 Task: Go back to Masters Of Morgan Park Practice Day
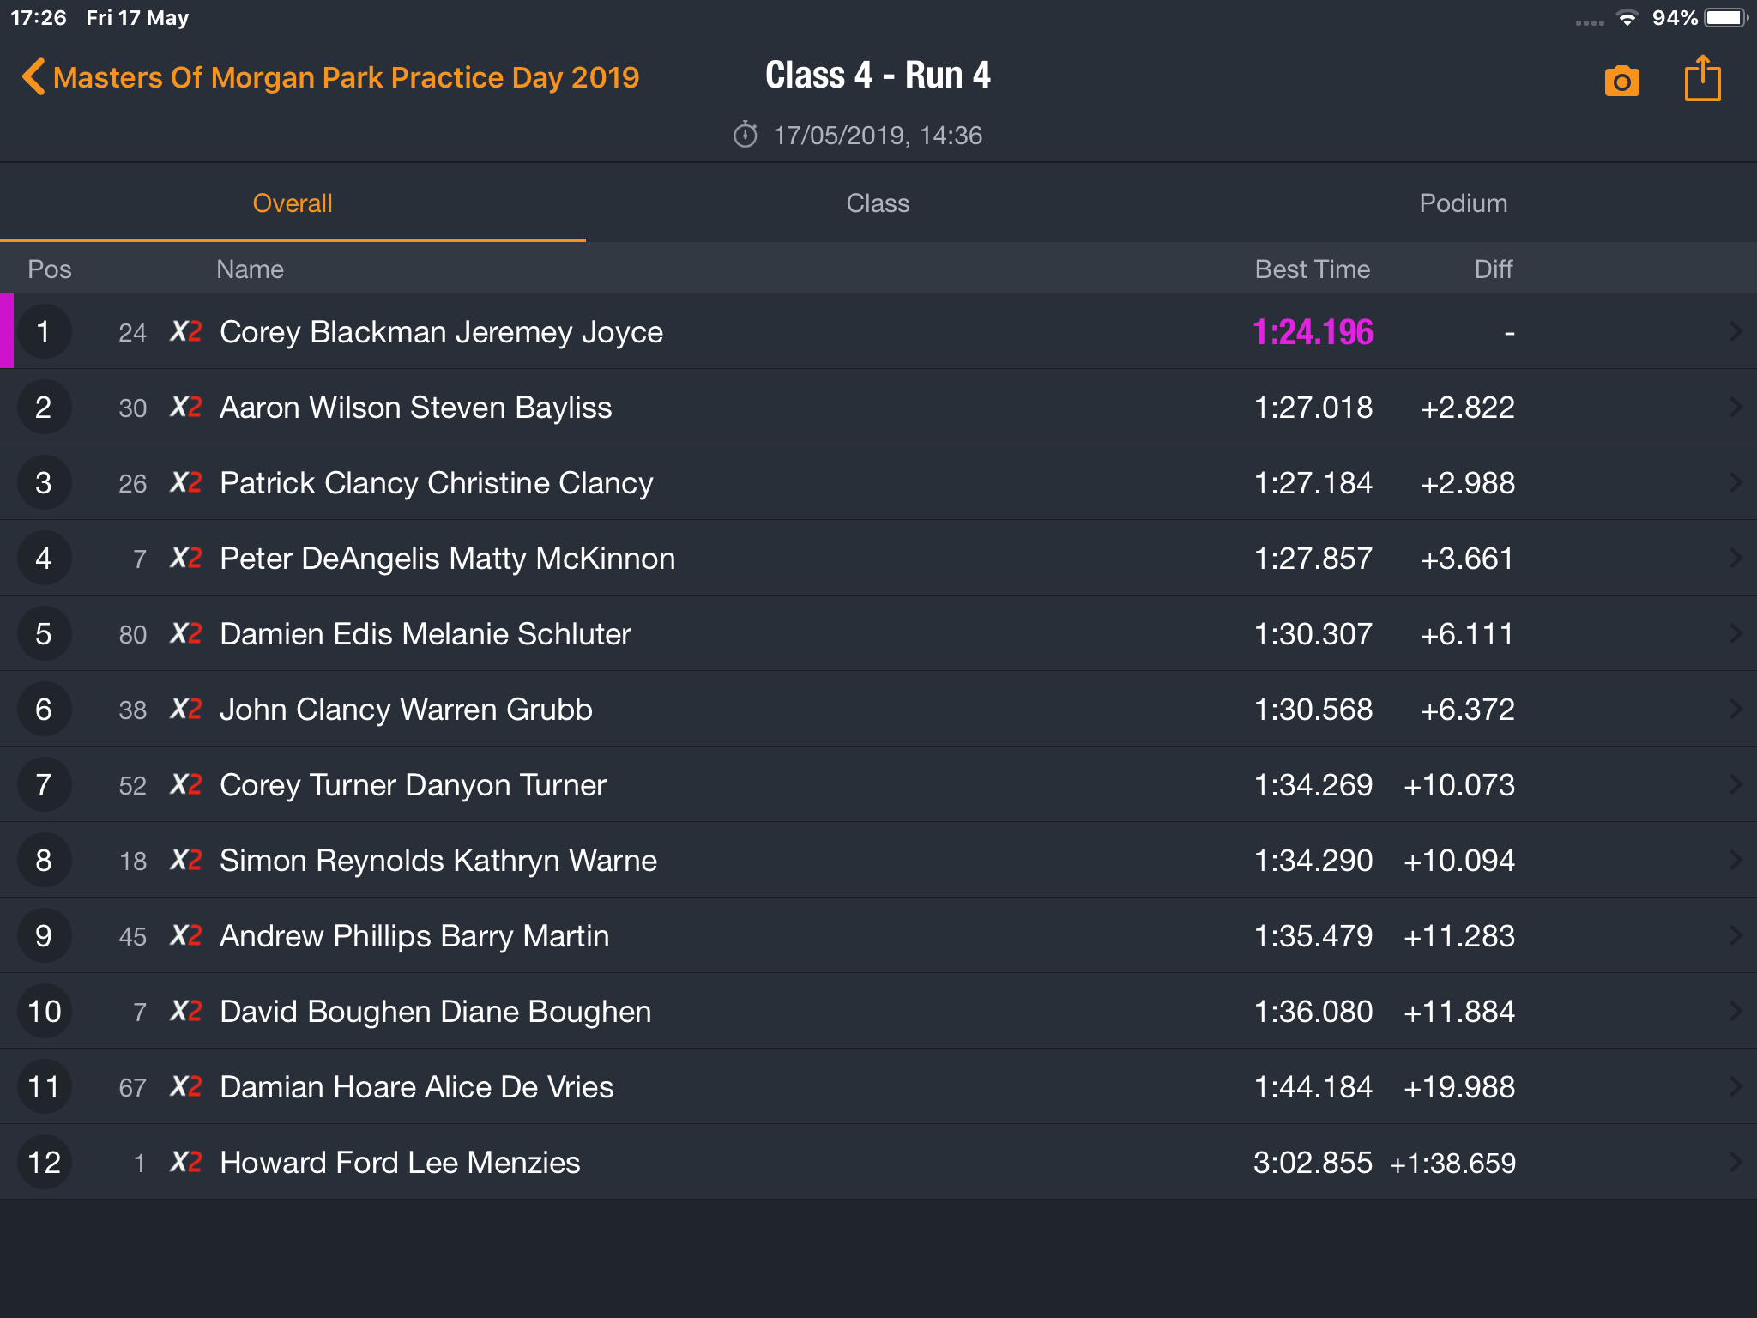346,77
